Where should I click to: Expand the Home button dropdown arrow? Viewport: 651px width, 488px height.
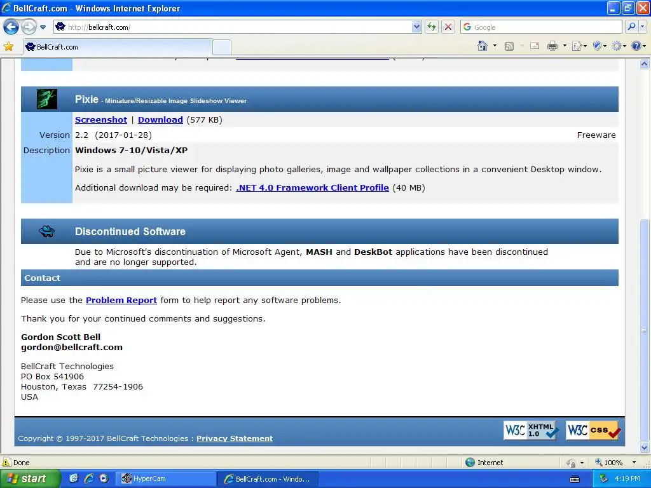pos(495,46)
